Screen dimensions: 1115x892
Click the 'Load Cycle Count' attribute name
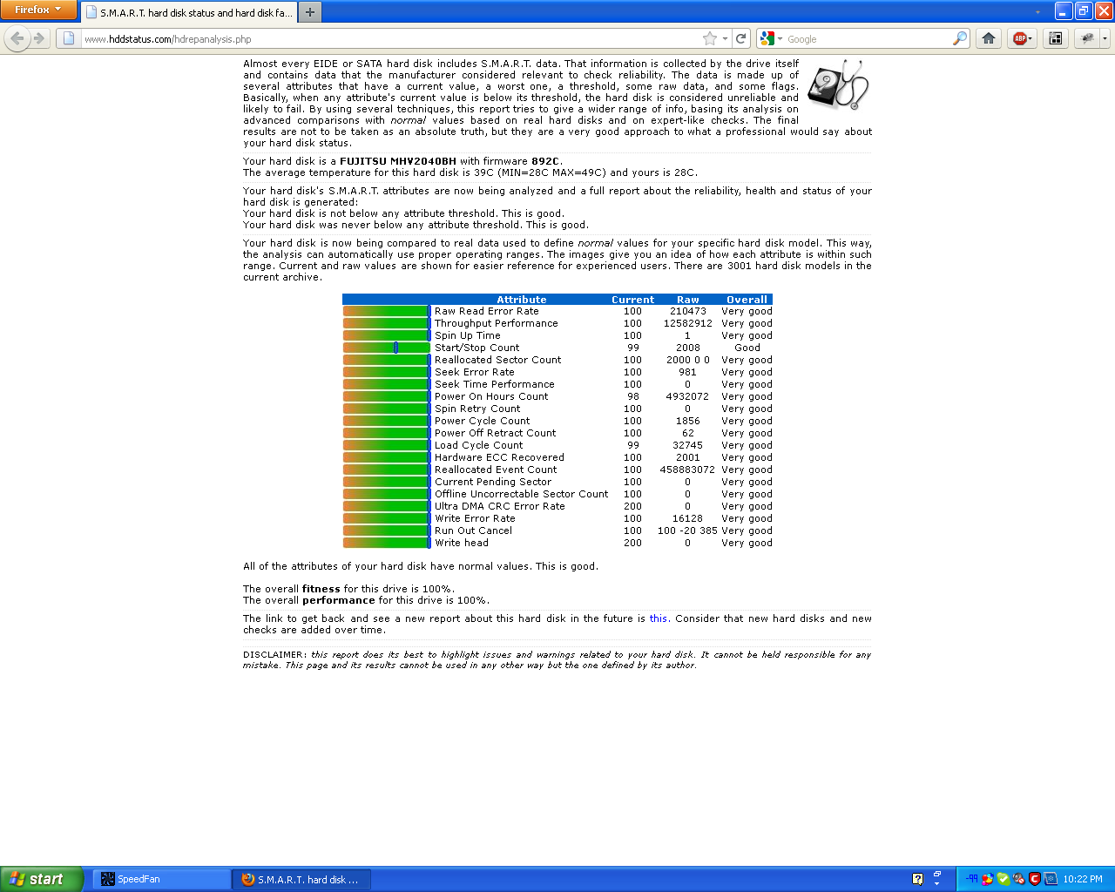coord(479,445)
